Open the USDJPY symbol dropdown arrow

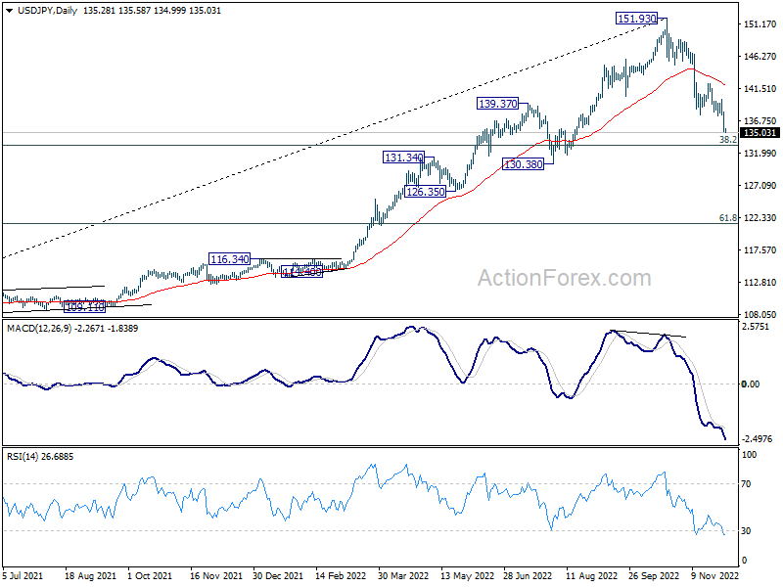[x=9, y=11]
